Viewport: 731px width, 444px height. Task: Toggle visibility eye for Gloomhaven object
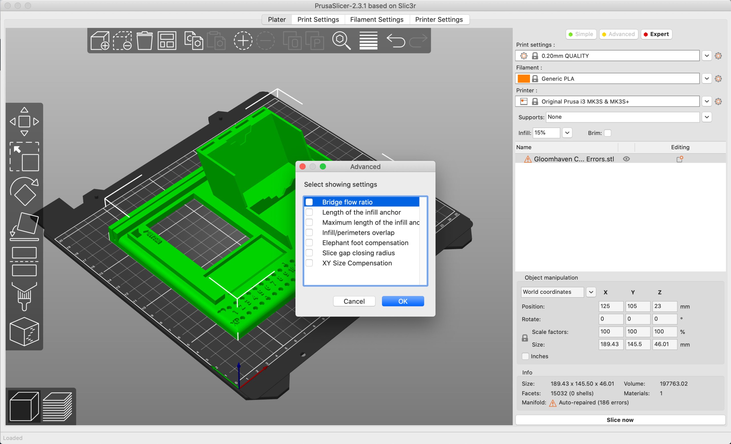626,159
